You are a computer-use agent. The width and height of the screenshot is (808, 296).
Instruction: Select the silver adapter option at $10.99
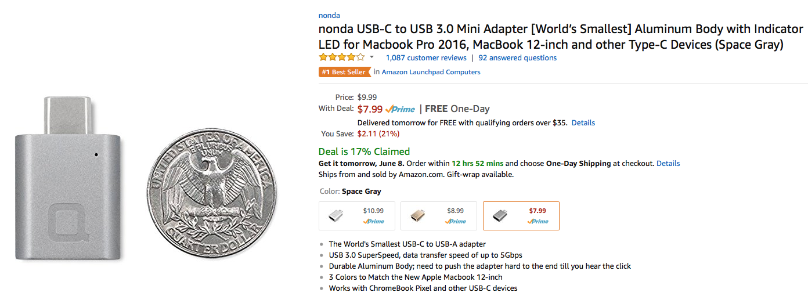[x=357, y=216]
